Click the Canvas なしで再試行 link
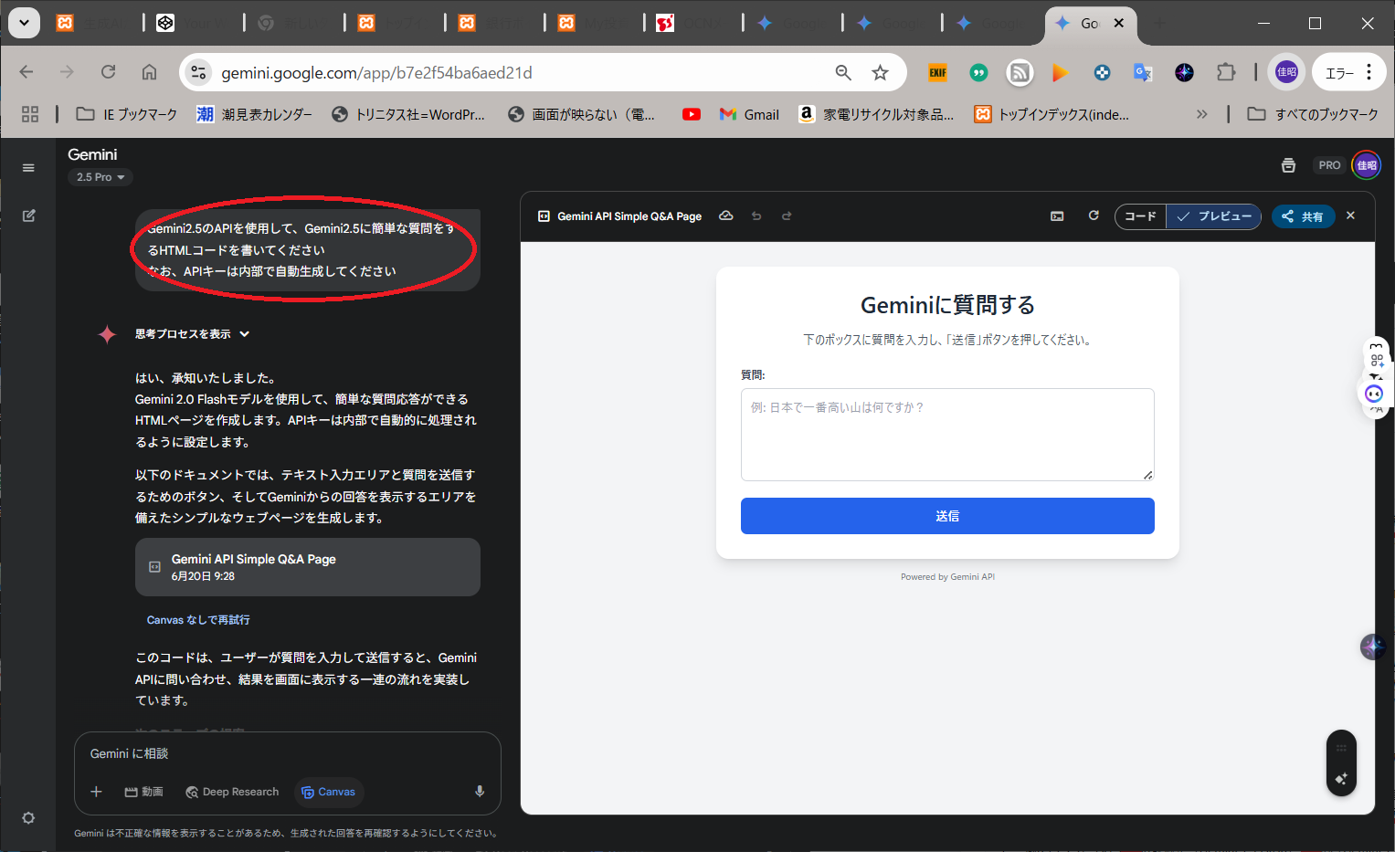This screenshot has width=1395, height=852. coord(198,620)
